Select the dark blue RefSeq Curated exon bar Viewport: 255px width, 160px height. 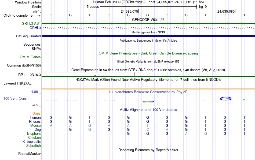click(148, 36)
